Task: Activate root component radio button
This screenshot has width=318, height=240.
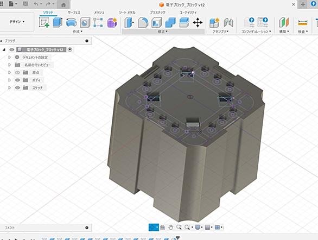Action: pos(70,49)
